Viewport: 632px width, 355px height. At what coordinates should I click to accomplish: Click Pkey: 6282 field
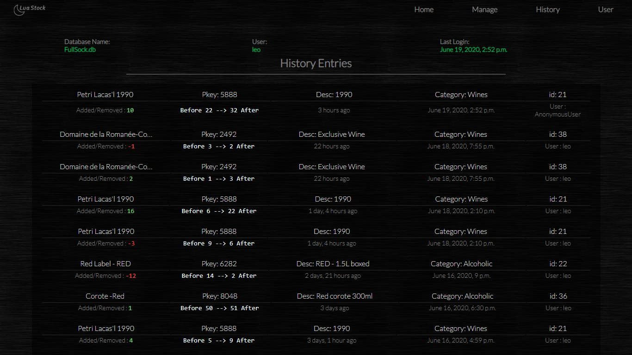click(x=219, y=264)
